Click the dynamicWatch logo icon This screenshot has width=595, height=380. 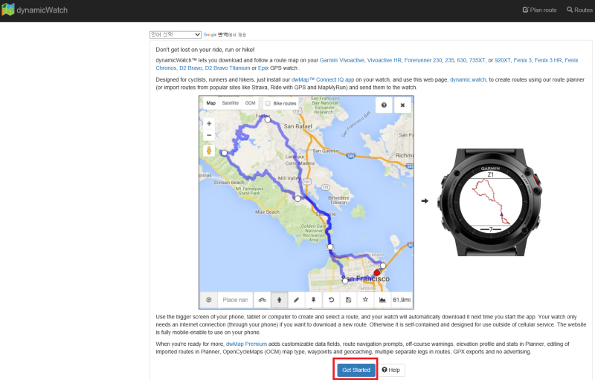[x=8, y=10]
